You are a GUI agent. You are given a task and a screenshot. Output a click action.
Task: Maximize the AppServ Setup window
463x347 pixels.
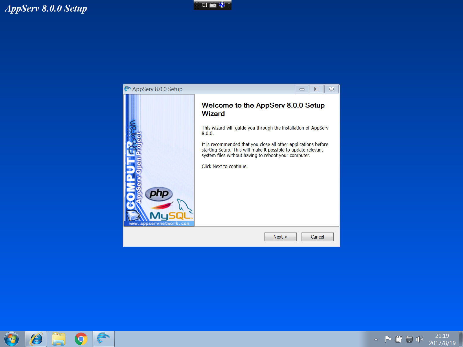point(317,89)
